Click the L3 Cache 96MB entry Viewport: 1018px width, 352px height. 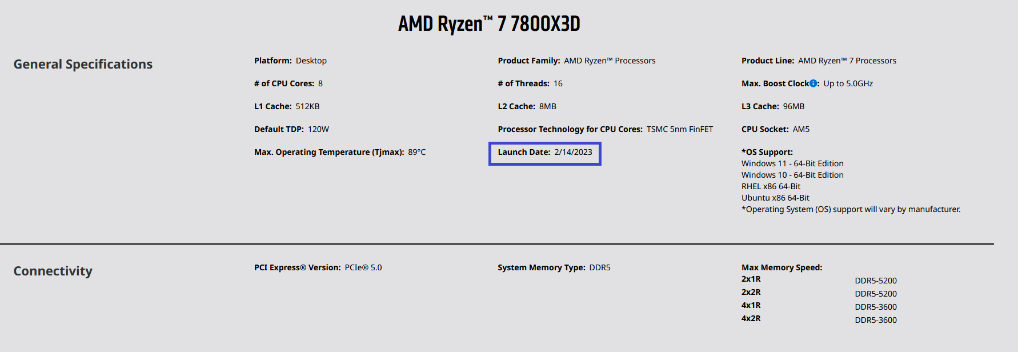772,106
